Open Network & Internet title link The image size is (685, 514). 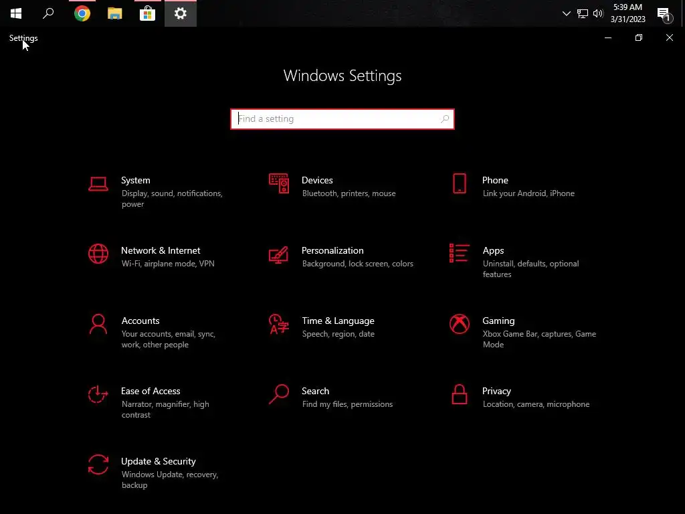coord(161,250)
